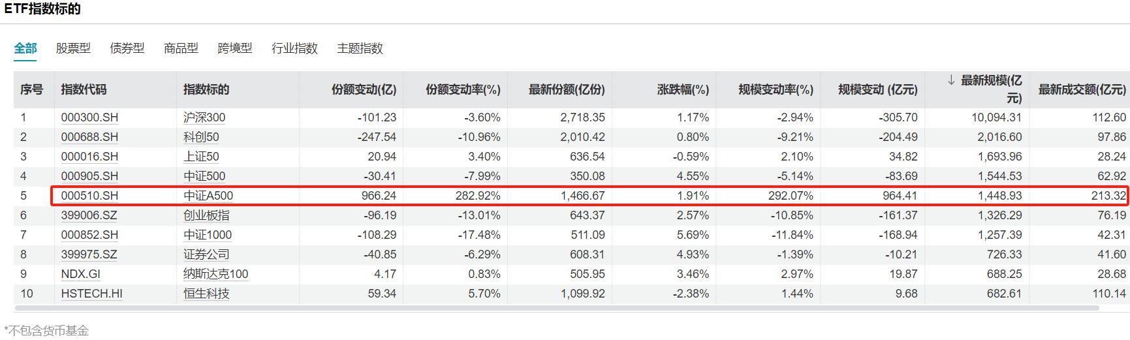Click the 中证A500 index name link
1130x340 pixels.
point(208,196)
